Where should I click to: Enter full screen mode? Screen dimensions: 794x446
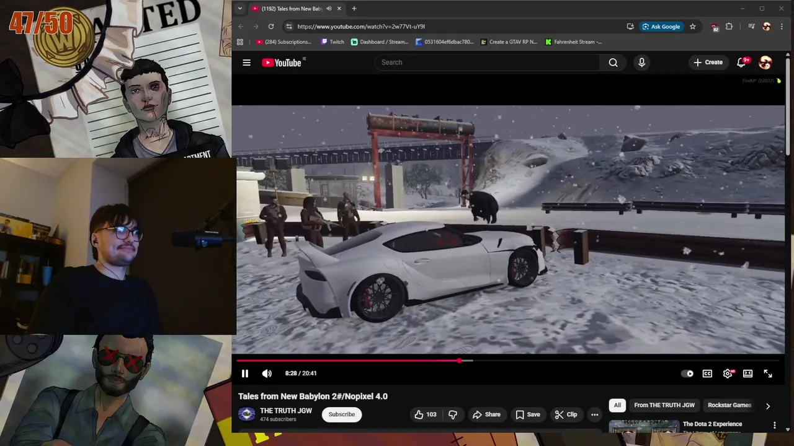(768, 374)
